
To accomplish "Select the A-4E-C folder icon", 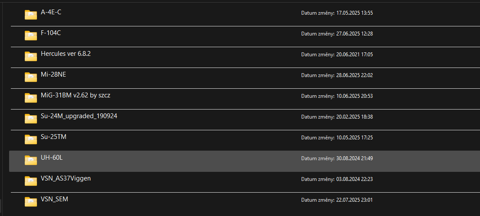I will [31, 15].
